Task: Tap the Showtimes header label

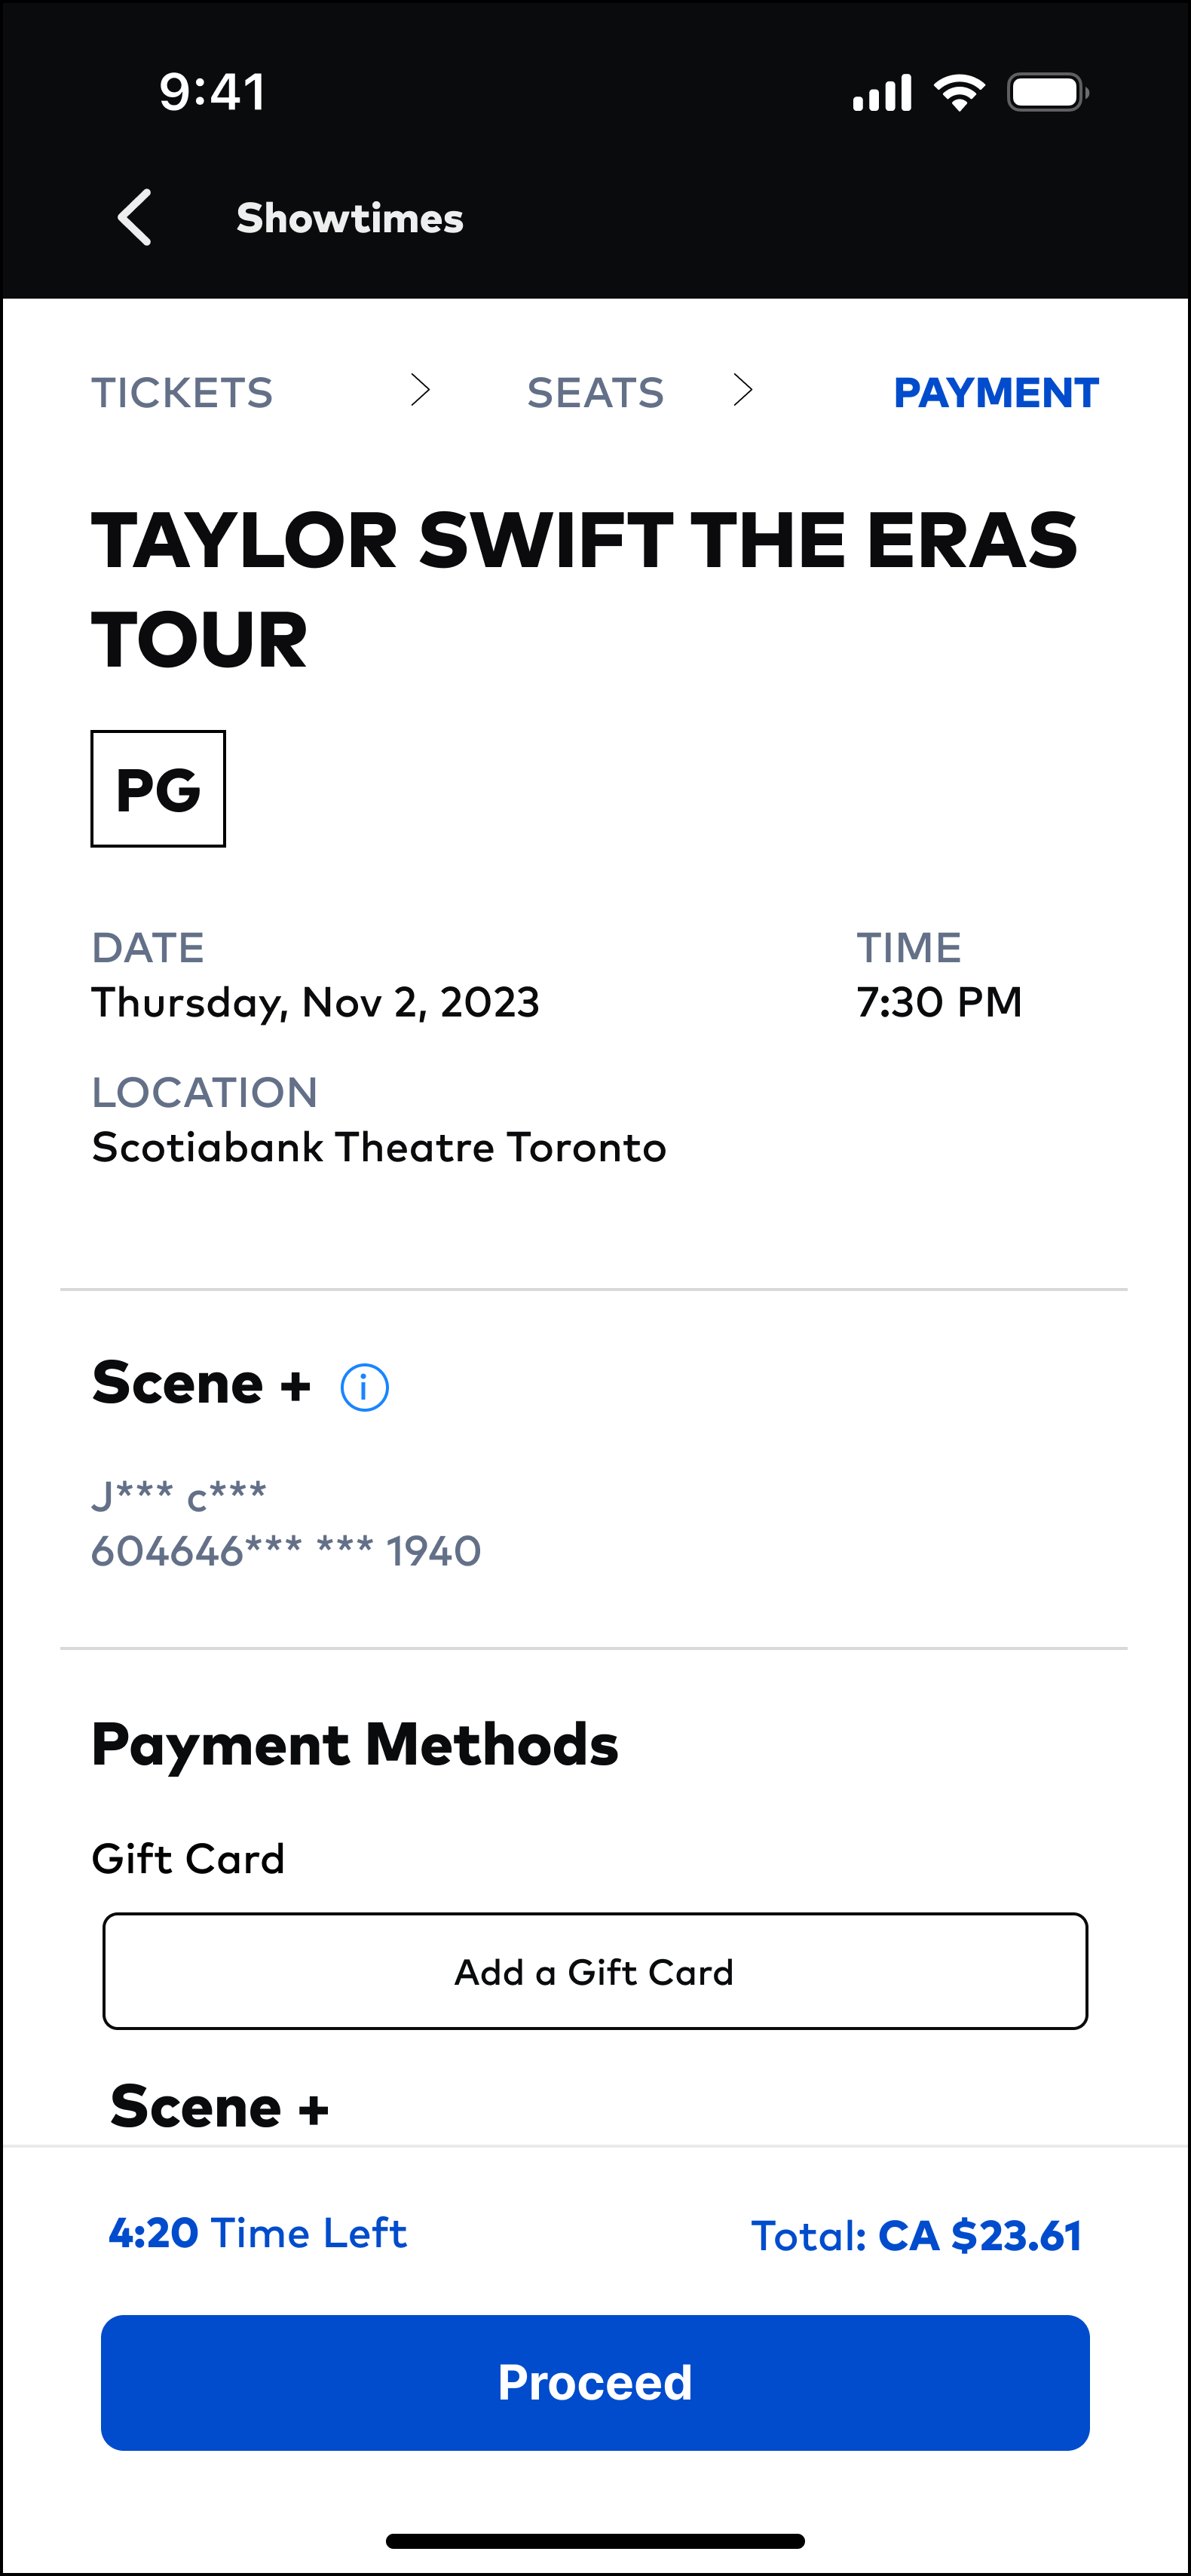Action: (350, 218)
